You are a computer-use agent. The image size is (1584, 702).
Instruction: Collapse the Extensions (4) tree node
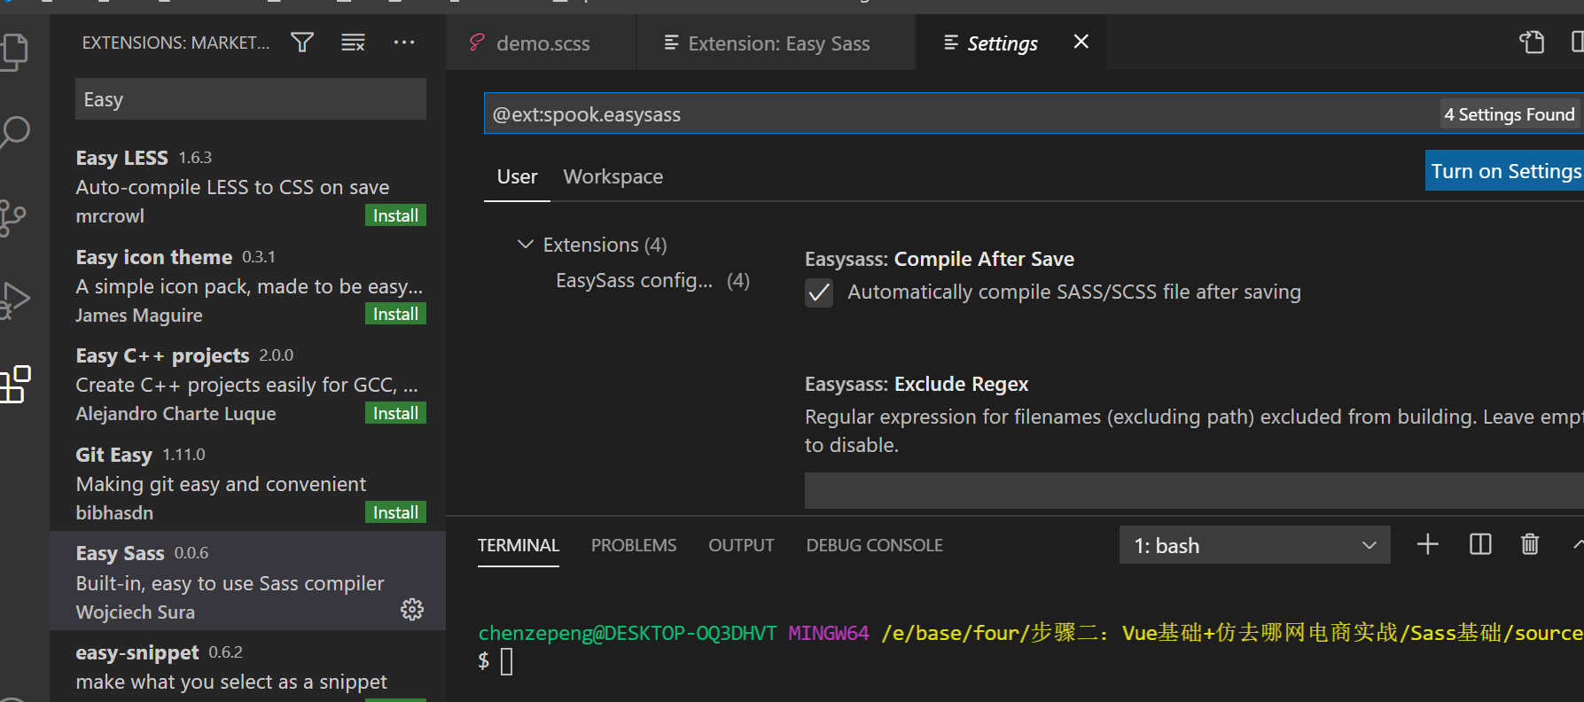(x=526, y=244)
